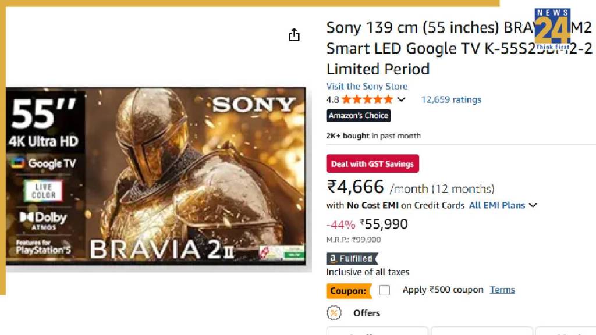
Task: Open the coupon Terms link
Action: [x=502, y=290]
